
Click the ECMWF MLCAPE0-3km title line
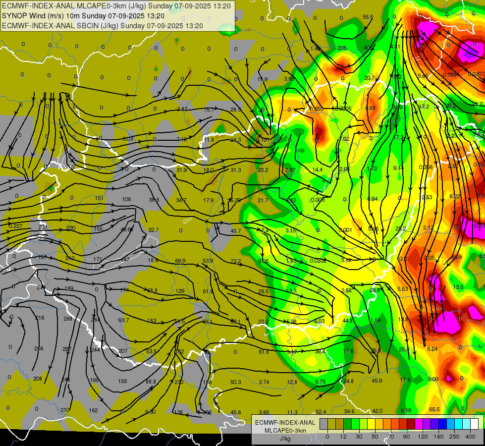click(116, 6)
